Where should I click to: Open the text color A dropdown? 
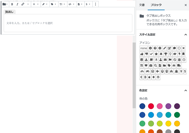tap(36, 4)
